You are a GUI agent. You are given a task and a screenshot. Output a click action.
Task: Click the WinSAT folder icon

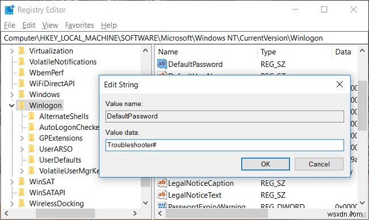point(22,181)
